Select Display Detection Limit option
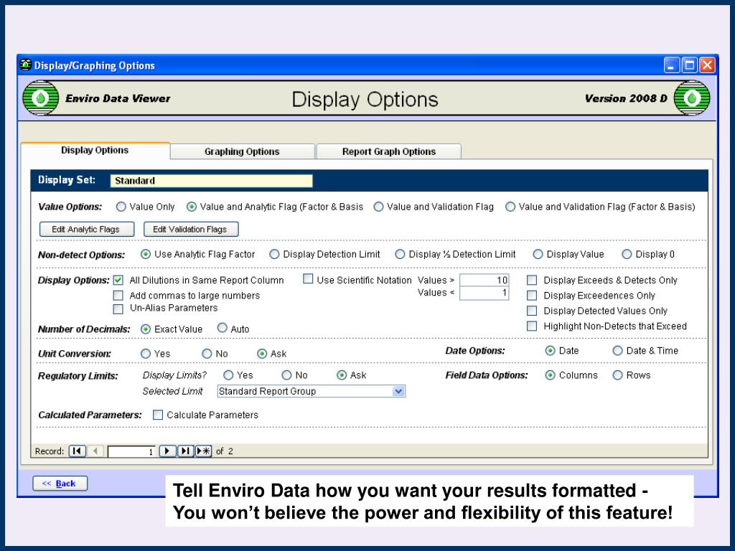Image resolution: width=735 pixels, height=551 pixels. pyautogui.click(x=274, y=254)
